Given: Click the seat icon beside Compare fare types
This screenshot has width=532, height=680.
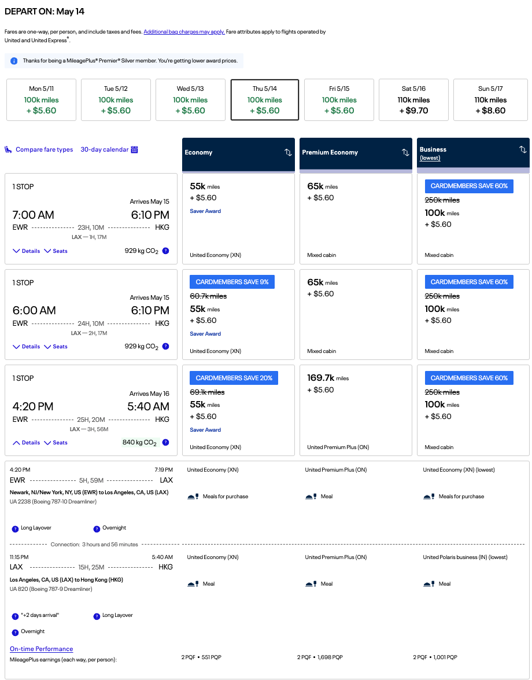Looking at the screenshot, I should [x=9, y=149].
